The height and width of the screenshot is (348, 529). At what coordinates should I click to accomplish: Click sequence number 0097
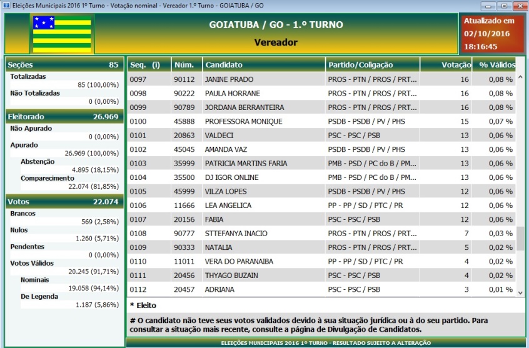pos(138,79)
